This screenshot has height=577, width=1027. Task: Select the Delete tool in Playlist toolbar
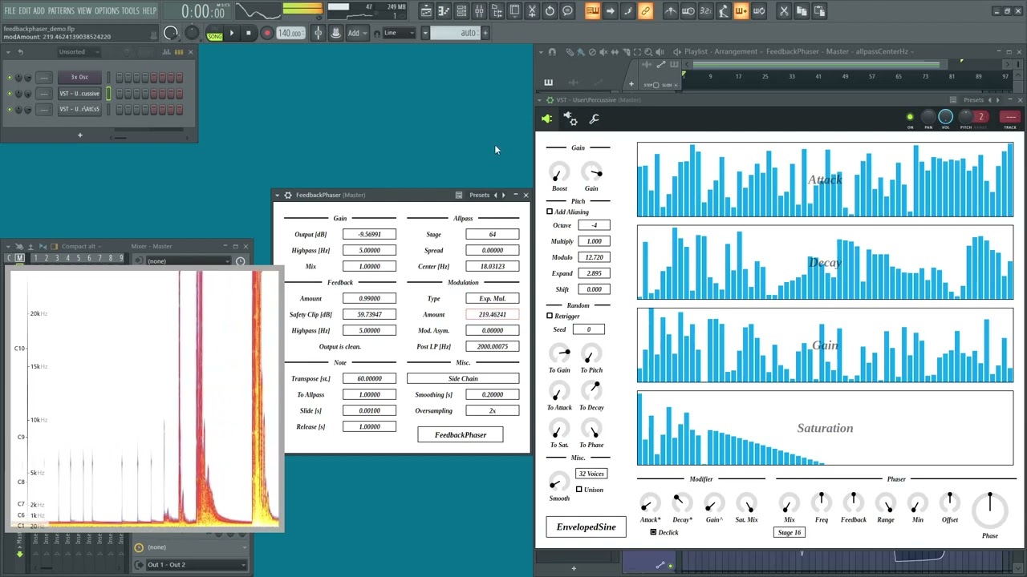pos(592,52)
